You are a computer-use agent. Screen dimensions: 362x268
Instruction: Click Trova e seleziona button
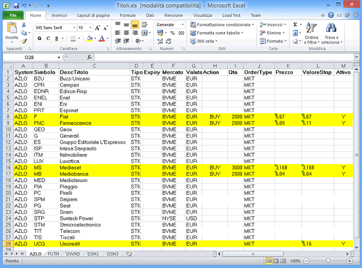pos(331,33)
